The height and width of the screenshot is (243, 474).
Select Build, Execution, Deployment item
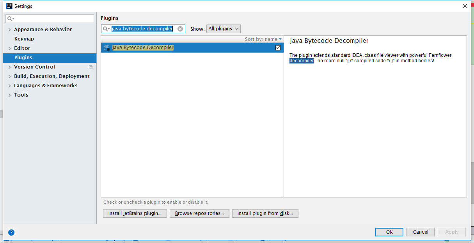[x=52, y=76]
